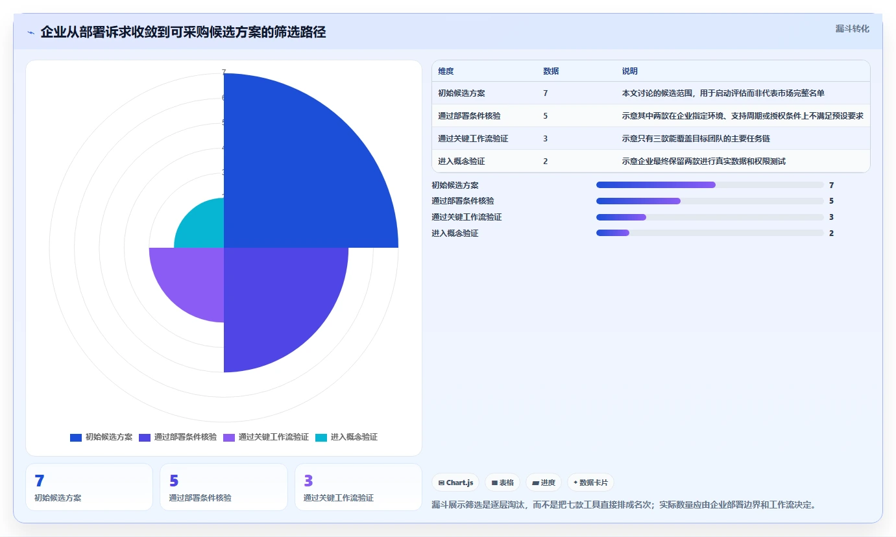The width and height of the screenshot is (896, 537).
Task: Click the main title 企业从部署诉求收敛到可采购候选方案的筛选路径
Action: tap(183, 32)
